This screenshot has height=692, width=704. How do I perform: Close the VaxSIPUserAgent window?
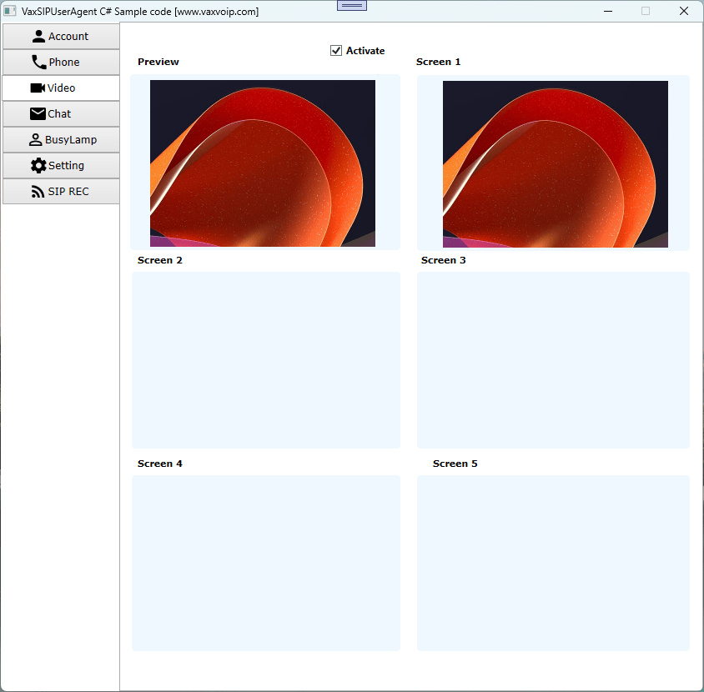pos(684,11)
